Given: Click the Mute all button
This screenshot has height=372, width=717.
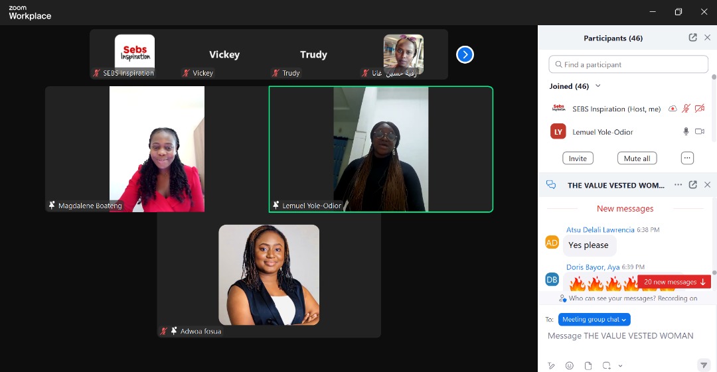Looking at the screenshot, I should (x=637, y=158).
